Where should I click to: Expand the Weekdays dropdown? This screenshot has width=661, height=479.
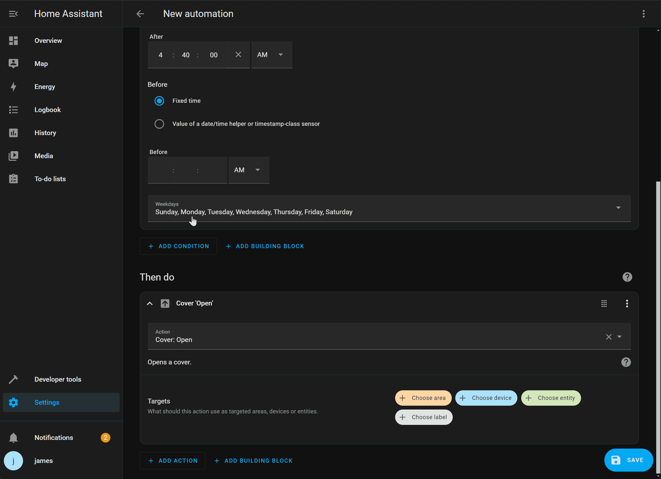[x=618, y=208]
